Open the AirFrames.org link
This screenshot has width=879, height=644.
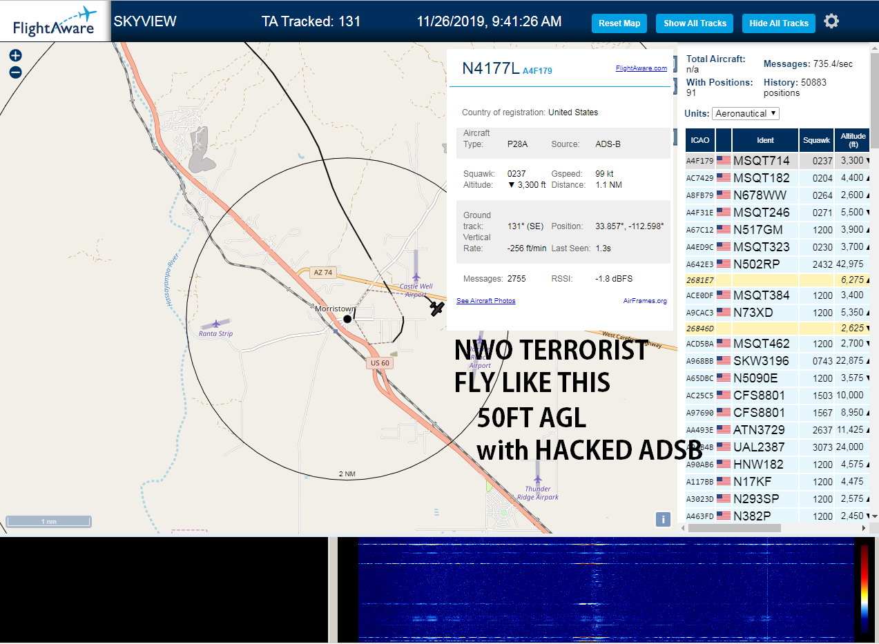coord(645,301)
